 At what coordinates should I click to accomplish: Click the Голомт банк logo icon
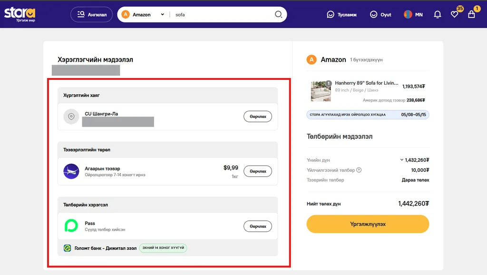67,248
